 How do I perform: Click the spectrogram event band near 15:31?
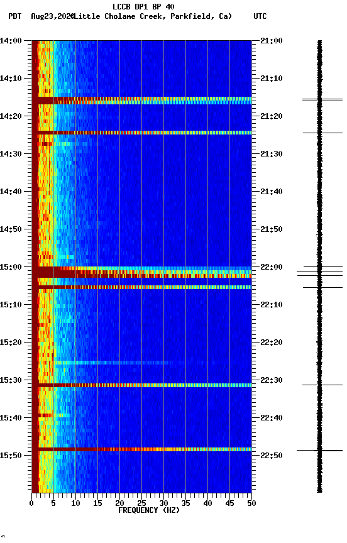141,385
